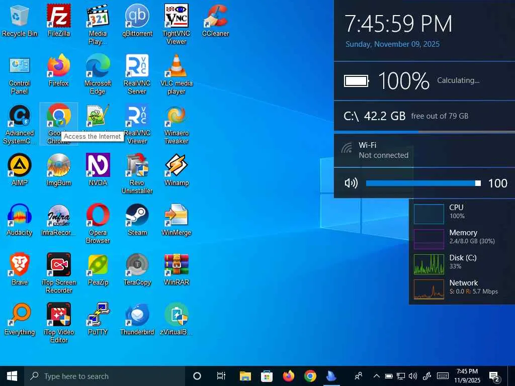Select the RealVNC Server icon
Screen dimensions: 515x386
click(137, 74)
